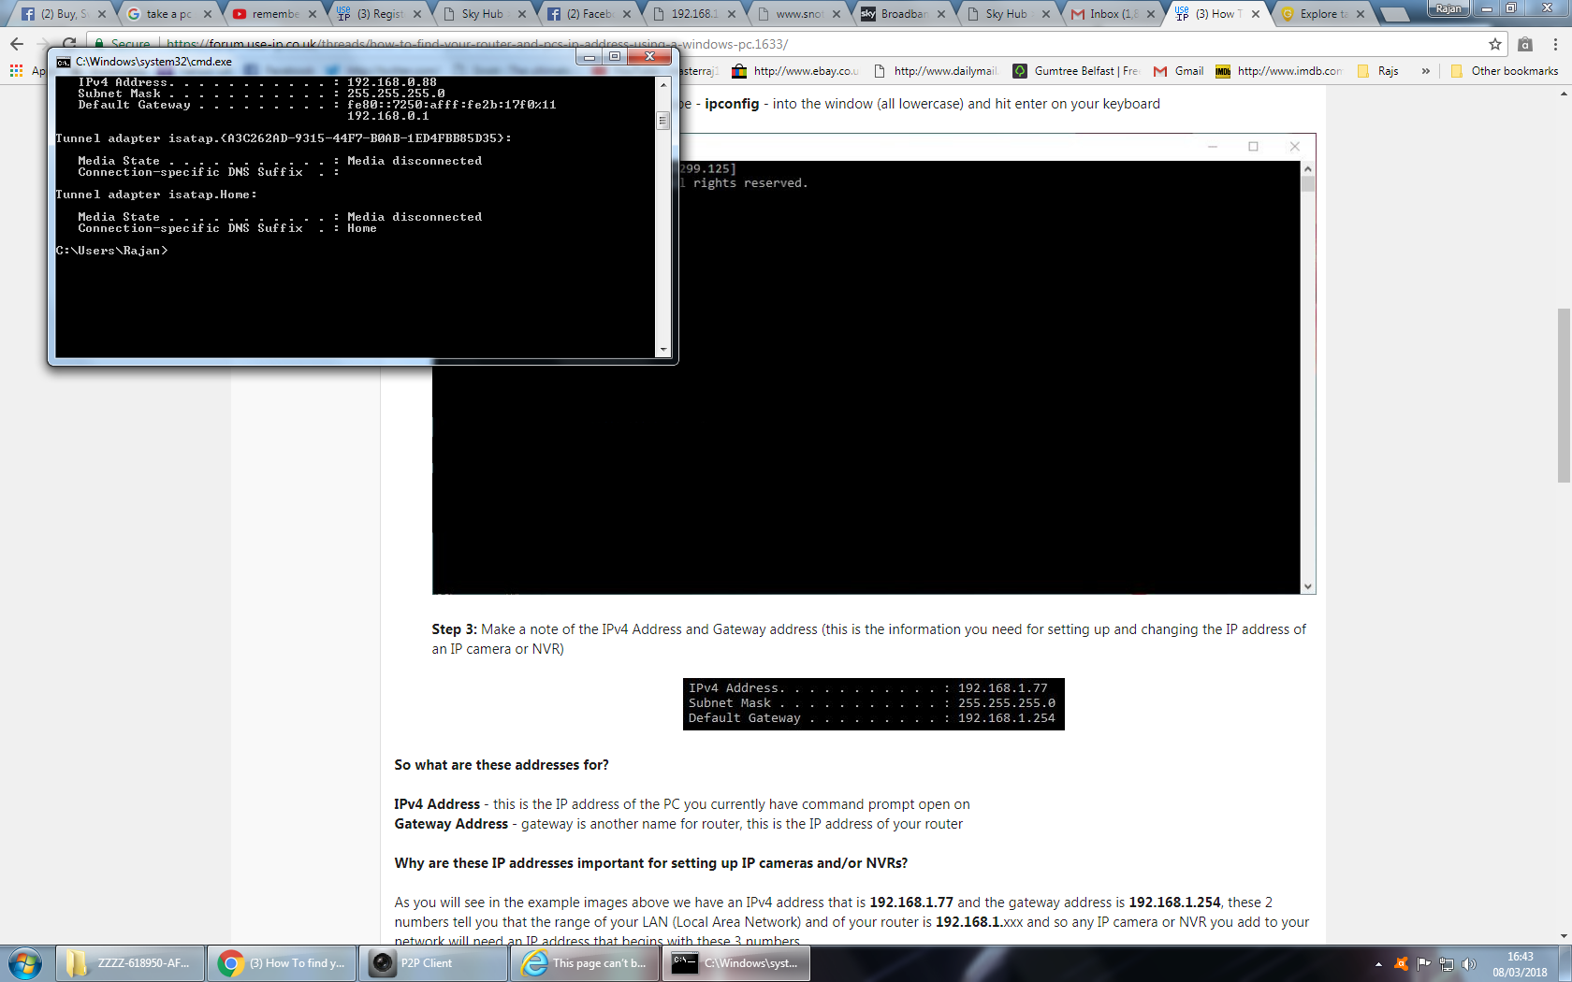Click the command prompt scrollbar down arrow
The image size is (1572, 982).
coord(663,350)
